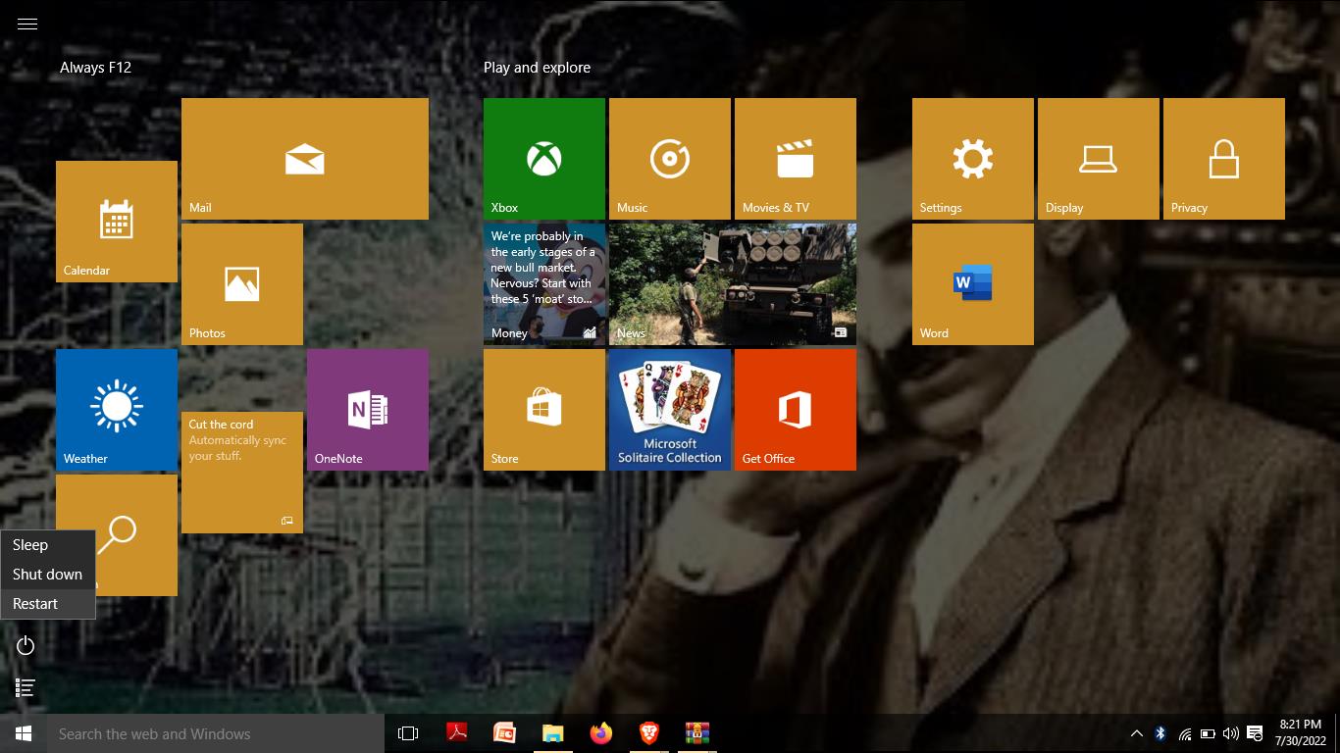Screen dimensions: 1340x753
Task: Click the battery status icon
Action: 1208,733
